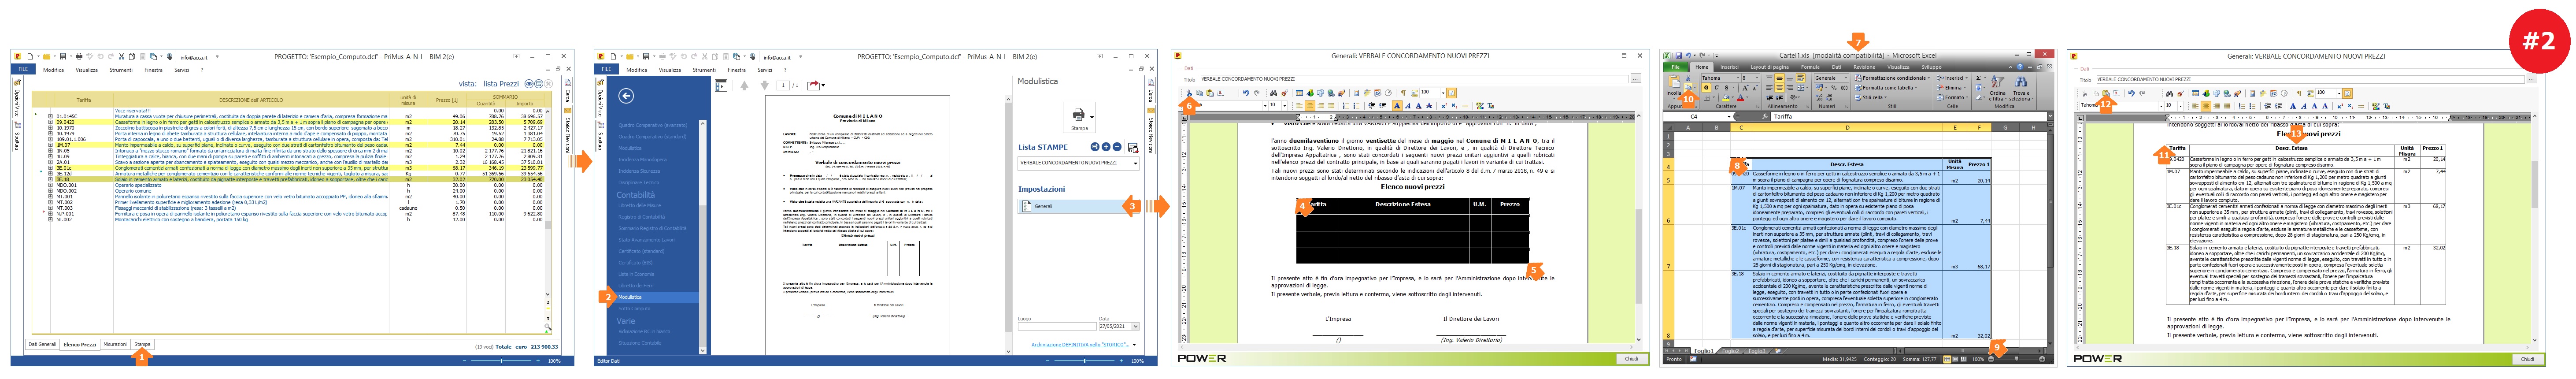
Task: Open the Ordina e filtra menu in Excel
Action: (x=1998, y=89)
